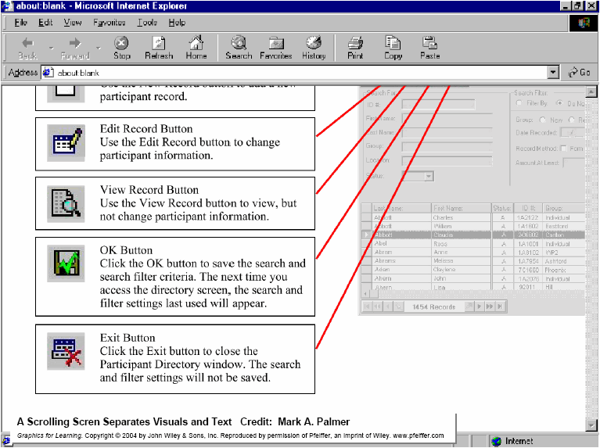Click the Back arrow toolbar icon

coord(27,43)
